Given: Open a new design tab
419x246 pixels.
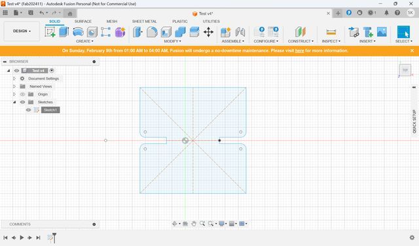Looking at the screenshot, I should pos(338,13).
